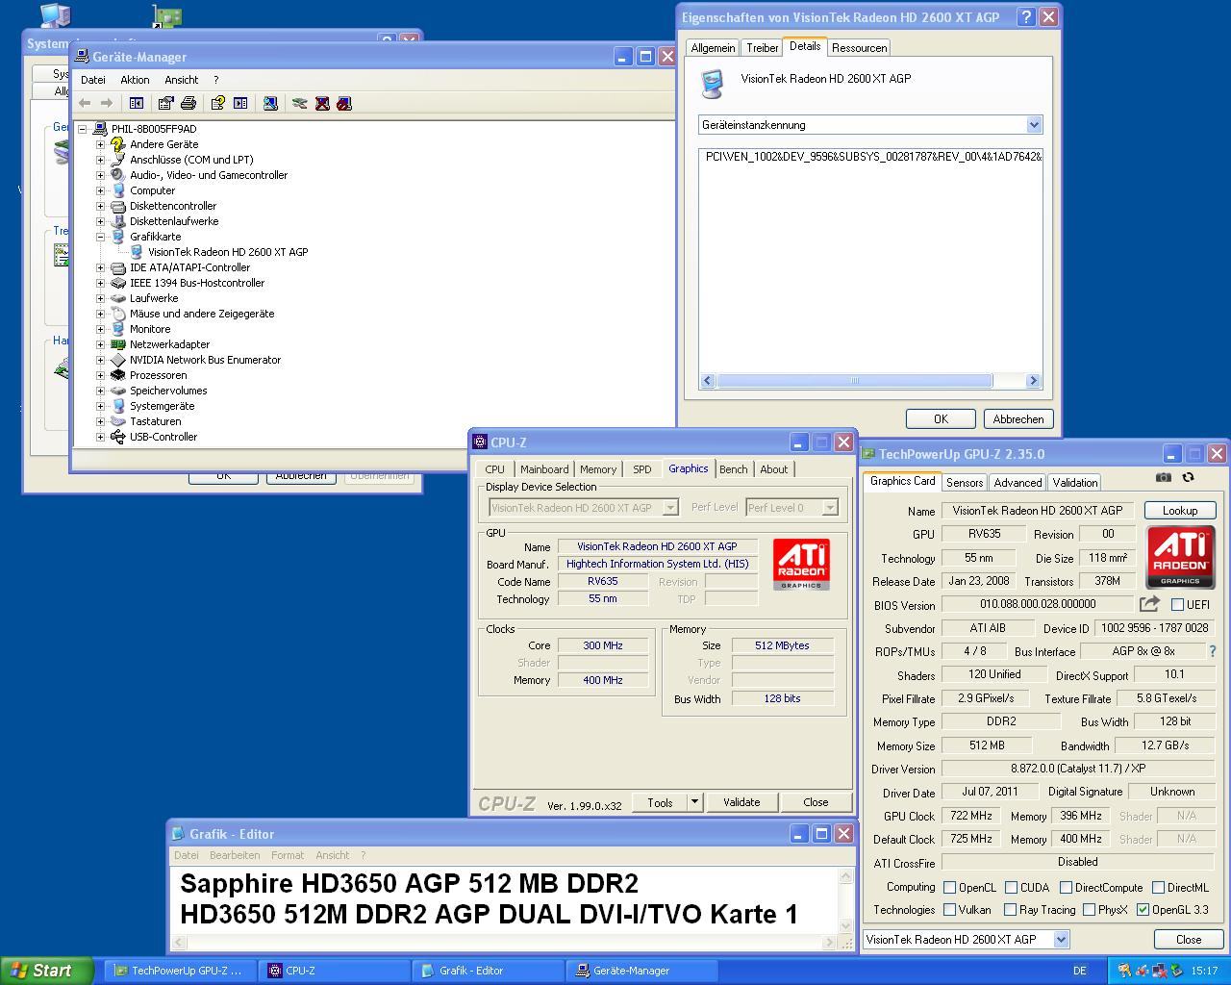
Task: Click left scroll arrow in Details list
Action: [x=708, y=381]
